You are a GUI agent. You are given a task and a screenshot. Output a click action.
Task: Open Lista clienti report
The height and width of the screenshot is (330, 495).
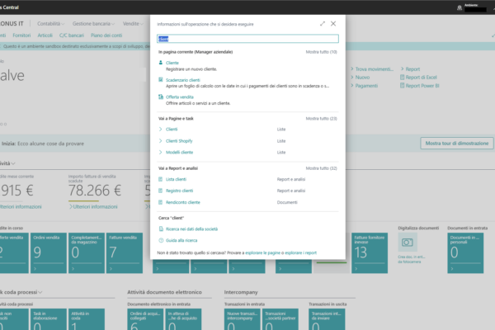(176, 179)
